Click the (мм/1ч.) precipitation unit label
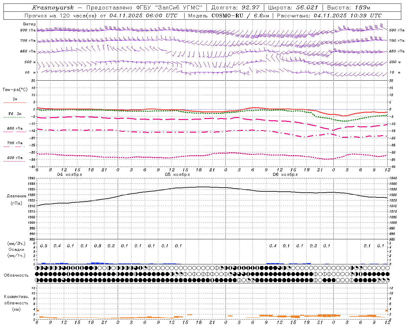This screenshot has height=325, width=406. pyautogui.click(x=16, y=255)
